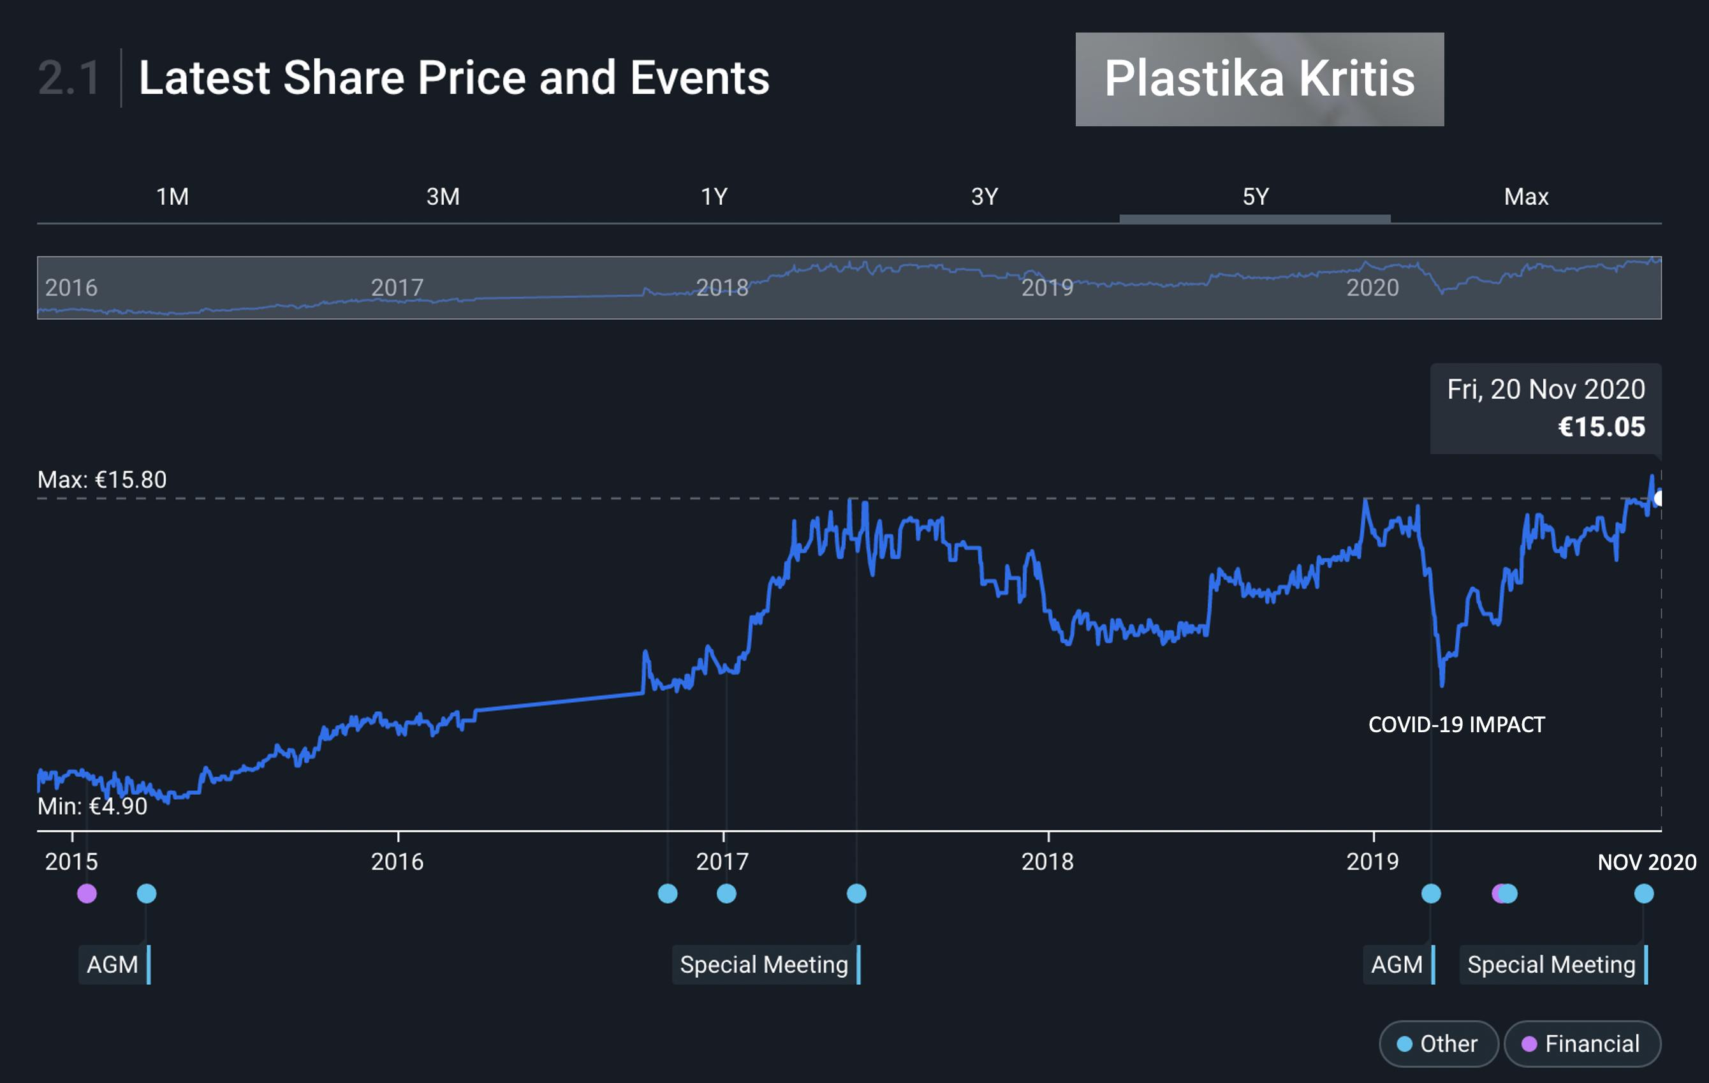Select the last event dot near Nov 2020

click(1644, 894)
